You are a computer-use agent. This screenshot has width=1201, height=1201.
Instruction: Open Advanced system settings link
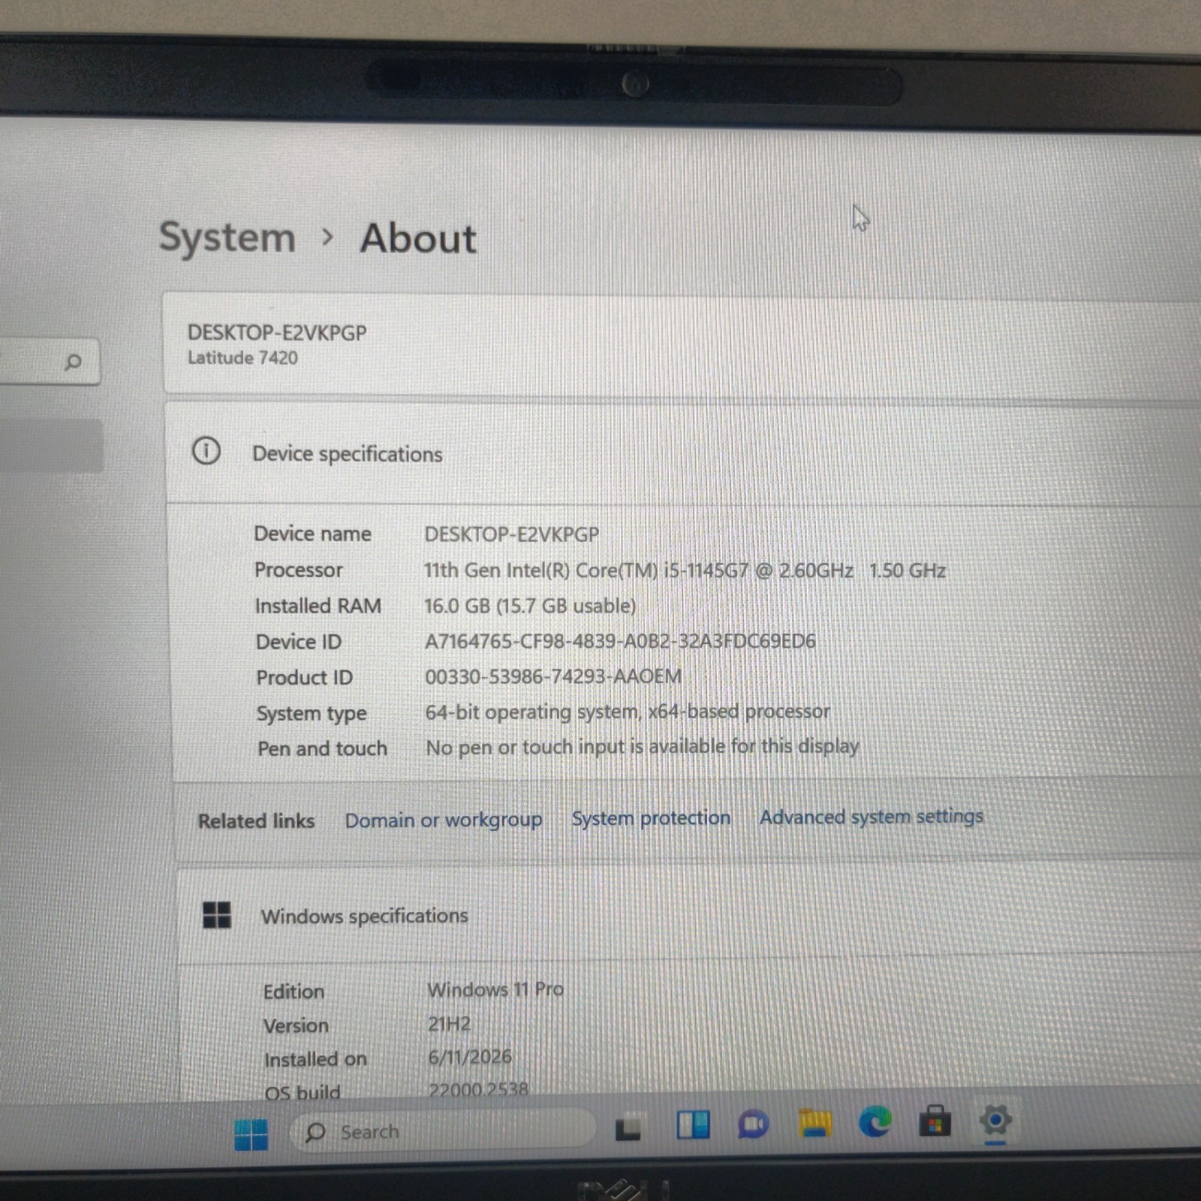[x=871, y=816]
